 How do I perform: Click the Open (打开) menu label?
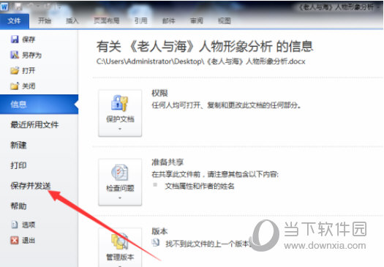click(x=29, y=70)
